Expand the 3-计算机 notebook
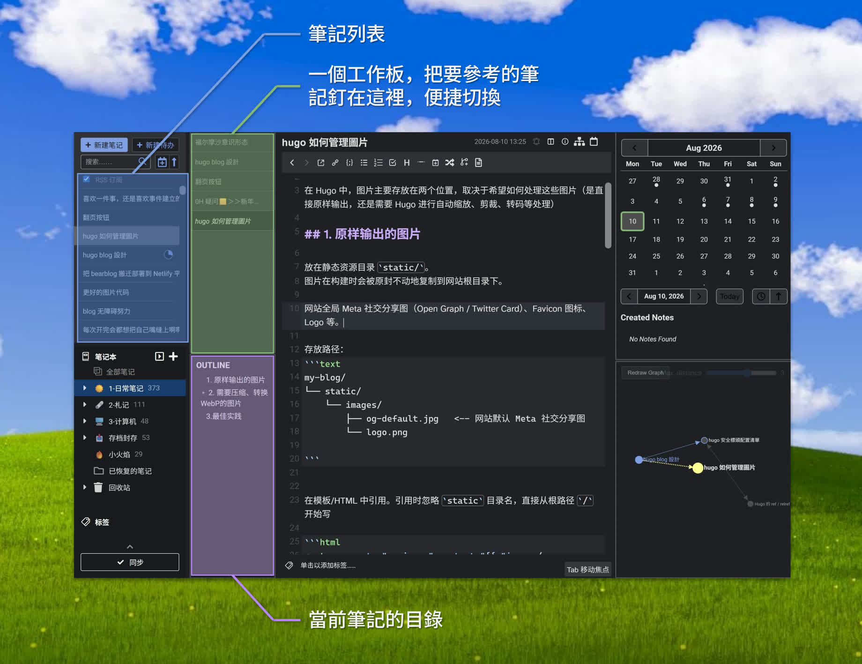This screenshot has width=862, height=664. pos(85,421)
